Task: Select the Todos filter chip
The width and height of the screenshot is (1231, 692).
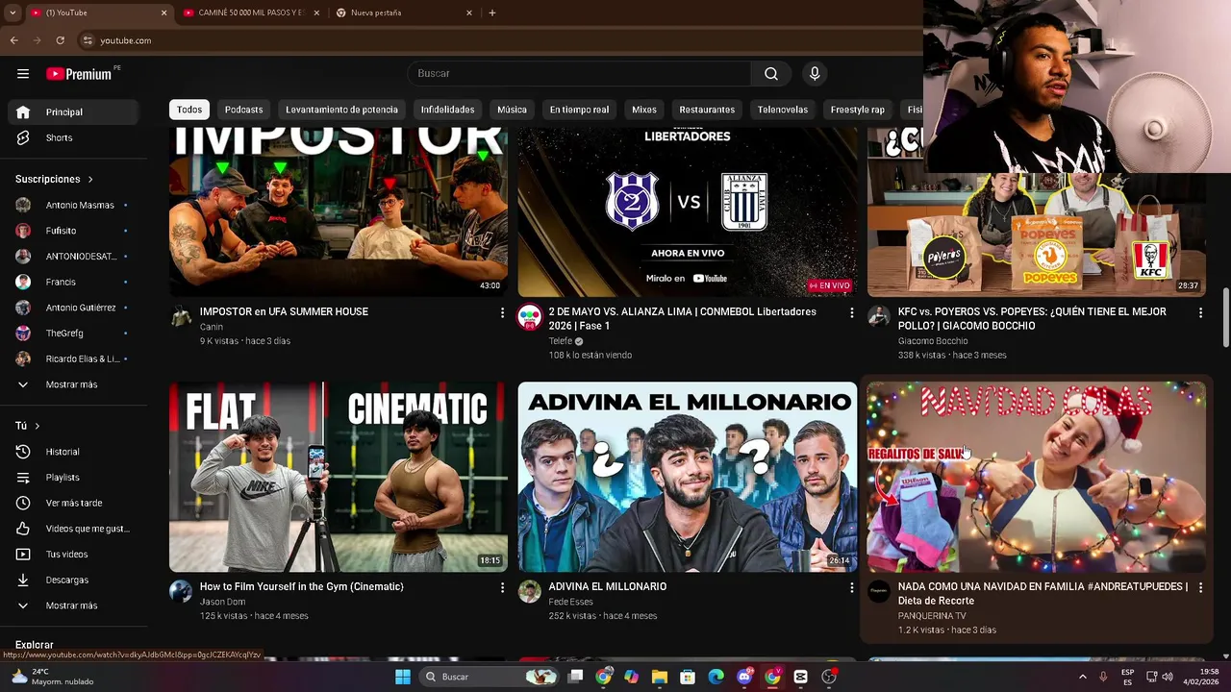Action: pos(189,110)
